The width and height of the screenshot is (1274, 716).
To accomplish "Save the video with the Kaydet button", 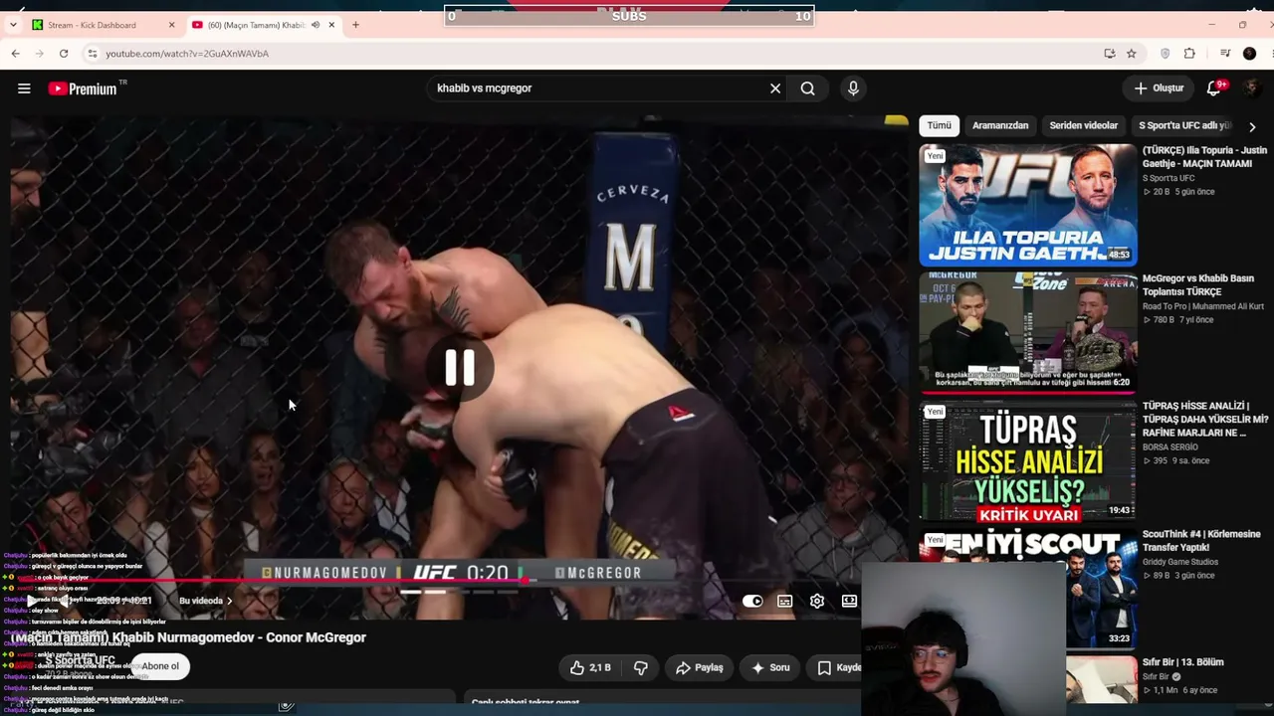I will tap(838, 668).
